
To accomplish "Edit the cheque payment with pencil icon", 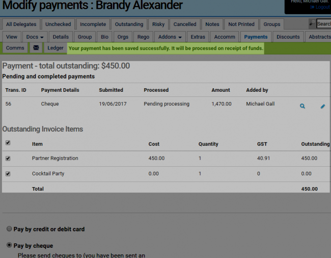I will pyautogui.click(x=323, y=106).
